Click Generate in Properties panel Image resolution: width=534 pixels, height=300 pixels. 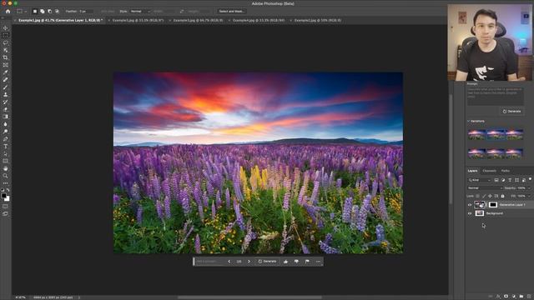[511, 111]
